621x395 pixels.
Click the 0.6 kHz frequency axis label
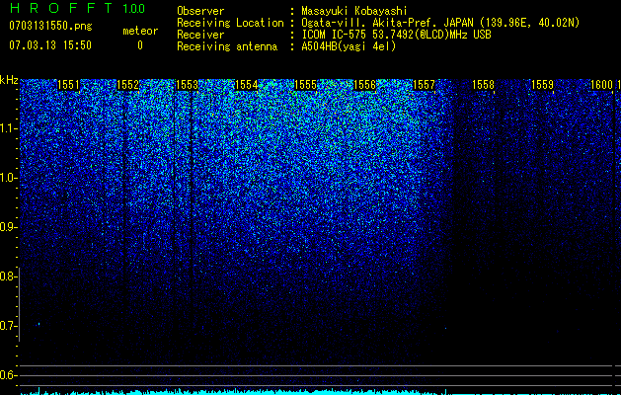click(8, 375)
